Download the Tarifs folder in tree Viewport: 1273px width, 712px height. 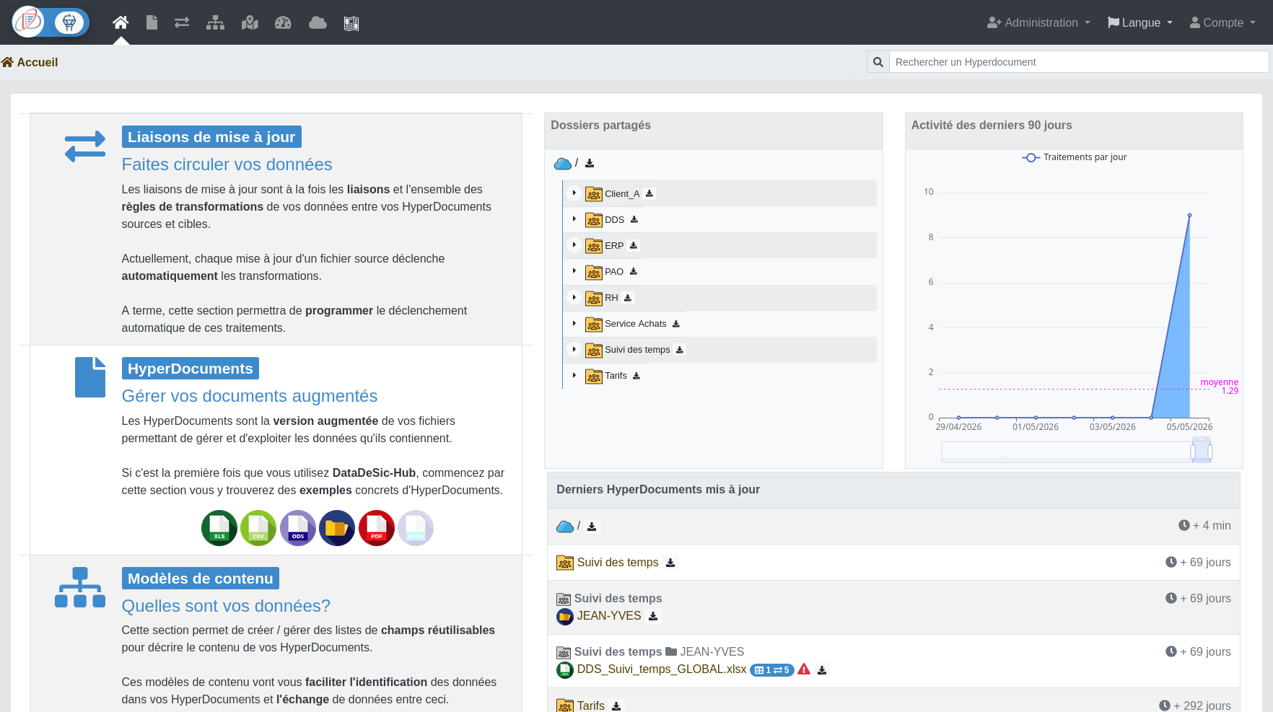(x=636, y=376)
